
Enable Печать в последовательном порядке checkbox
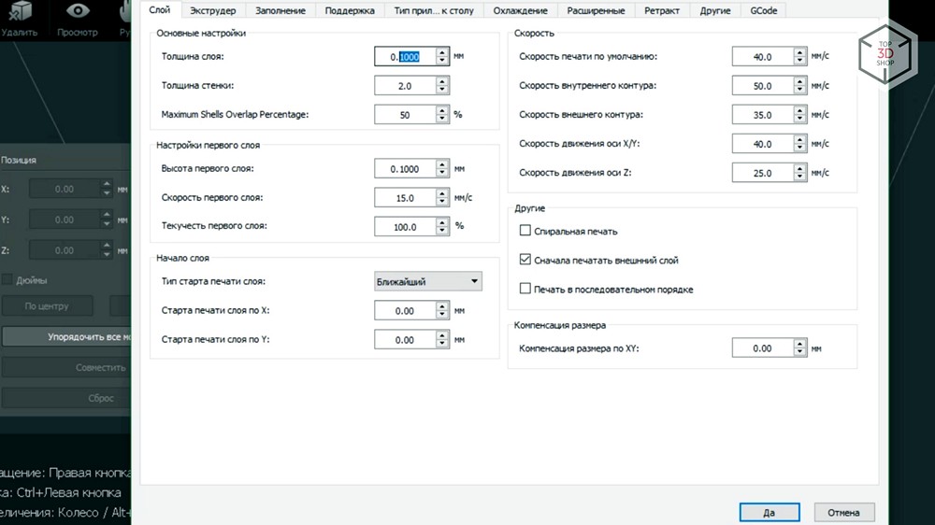525,289
